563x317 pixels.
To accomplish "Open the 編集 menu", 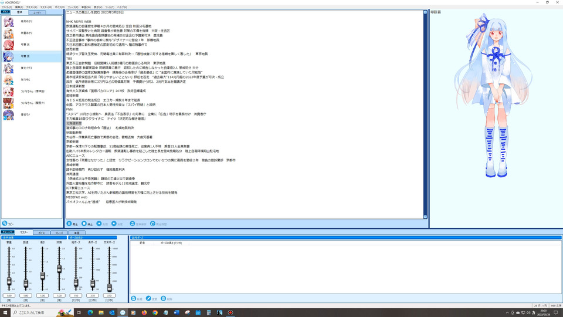I will [x=19, y=7].
